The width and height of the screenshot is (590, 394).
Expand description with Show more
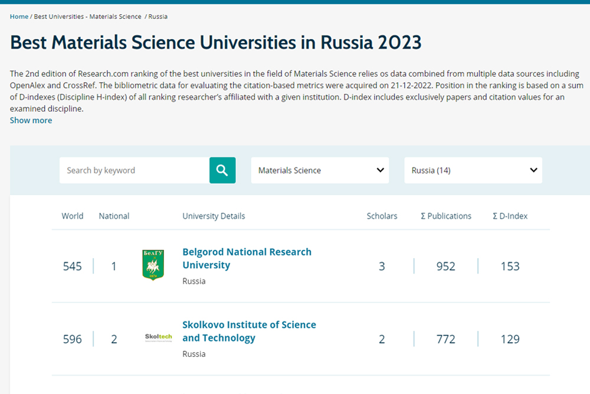click(31, 121)
